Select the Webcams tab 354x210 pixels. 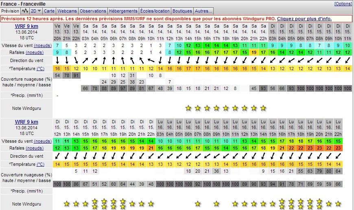pyautogui.click(x=67, y=11)
